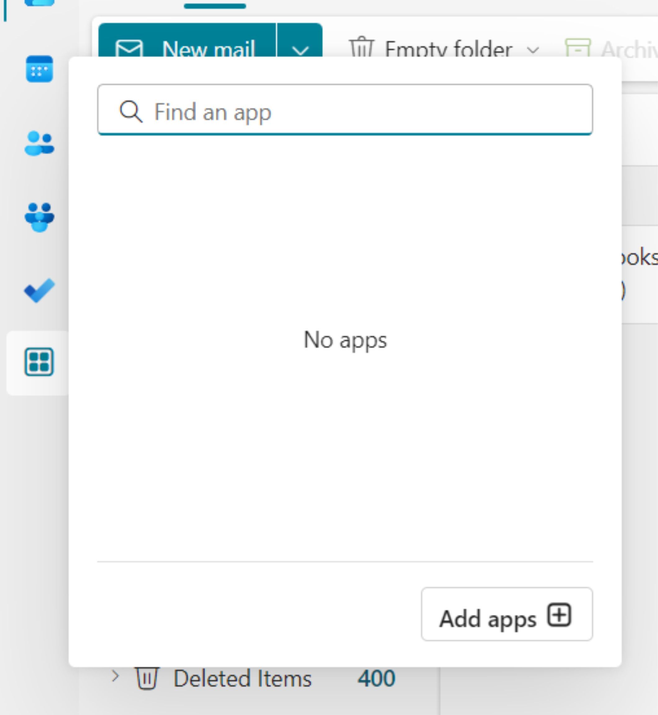Click the Add apps button

click(507, 614)
